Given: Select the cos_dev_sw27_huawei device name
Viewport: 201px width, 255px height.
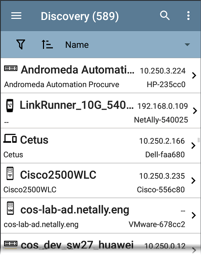Looking at the screenshot, I should click(x=77, y=245).
